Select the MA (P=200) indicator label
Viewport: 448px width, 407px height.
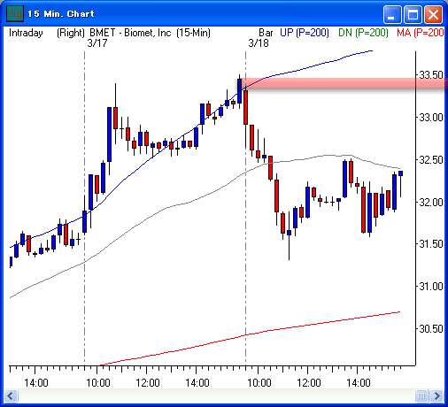(x=421, y=33)
